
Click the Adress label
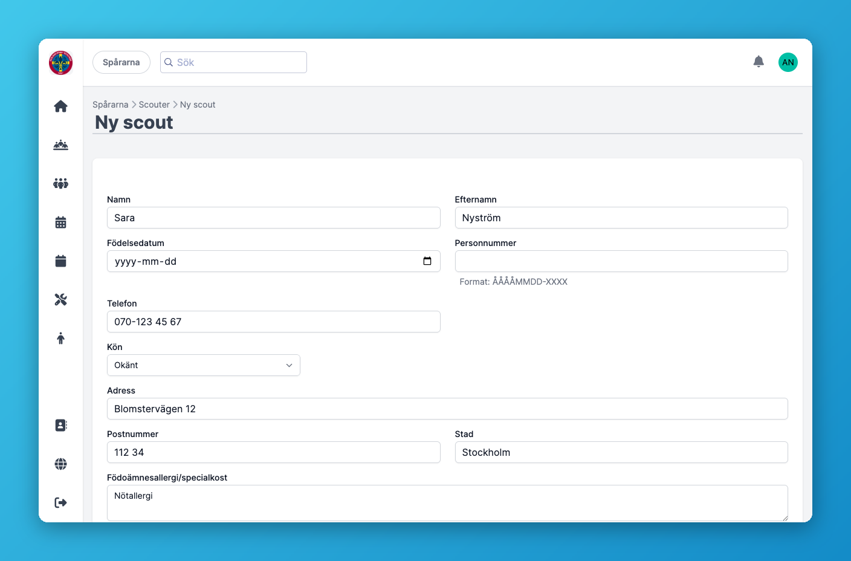pos(121,391)
